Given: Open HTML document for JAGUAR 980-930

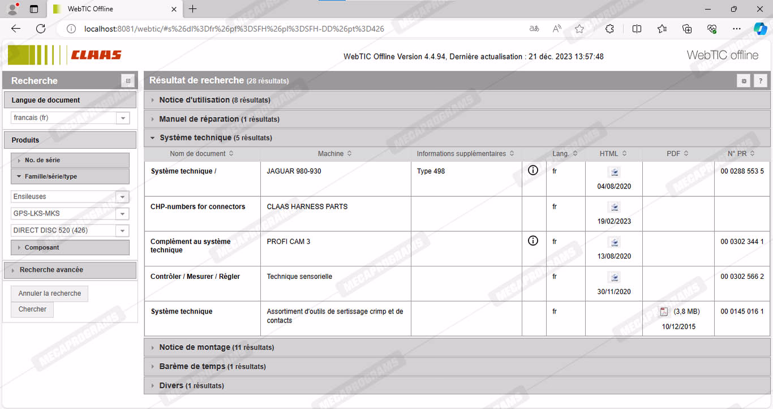Looking at the screenshot, I should coord(614,173).
